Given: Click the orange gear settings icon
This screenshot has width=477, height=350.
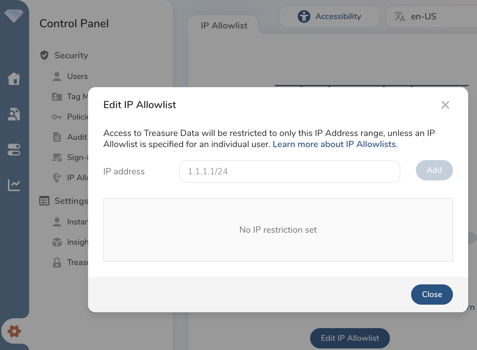Looking at the screenshot, I should point(14,331).
